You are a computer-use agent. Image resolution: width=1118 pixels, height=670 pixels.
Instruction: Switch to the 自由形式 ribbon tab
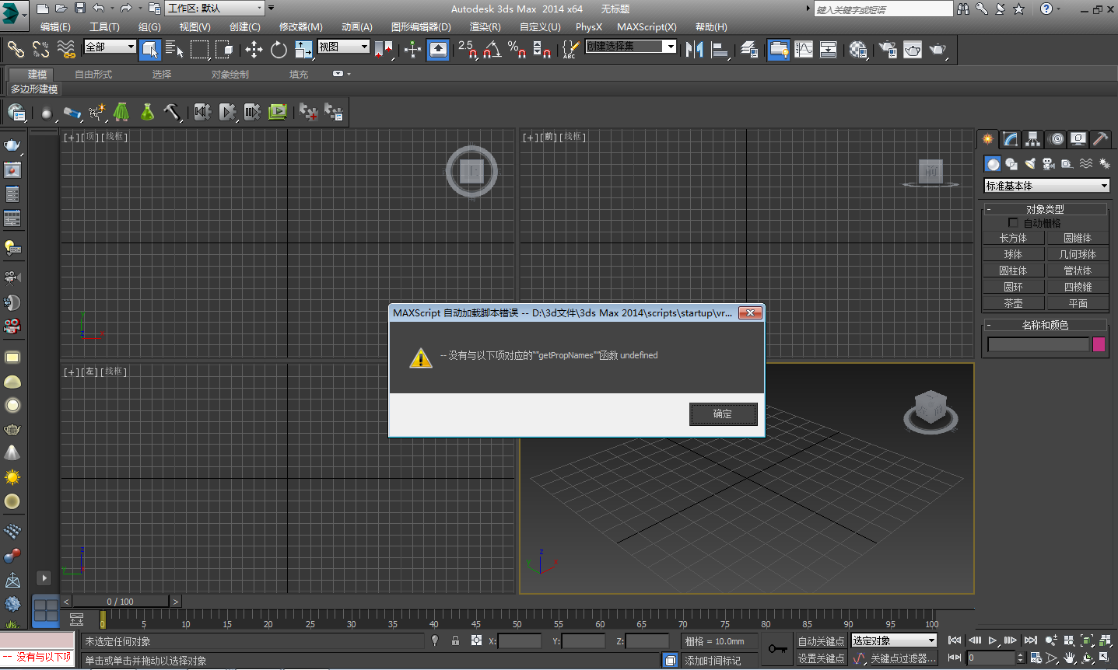click(93, 75)
